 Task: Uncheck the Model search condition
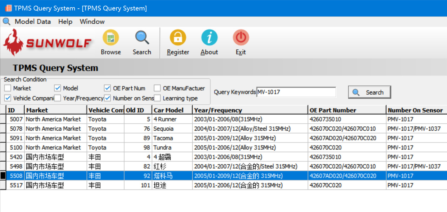pos(58,88)
